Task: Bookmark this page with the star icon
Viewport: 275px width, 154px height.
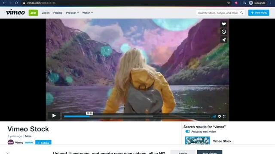Action: (229, 3)
